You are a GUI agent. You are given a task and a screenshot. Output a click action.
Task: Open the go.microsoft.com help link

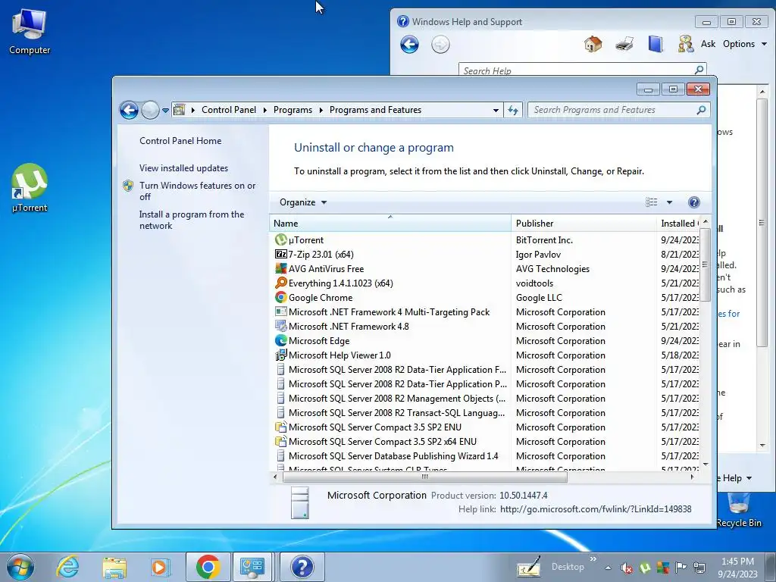(x=596, y=508)
